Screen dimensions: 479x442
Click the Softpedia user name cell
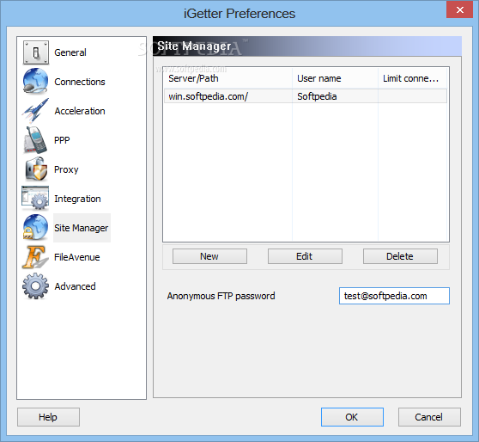[x=335, y=96]
